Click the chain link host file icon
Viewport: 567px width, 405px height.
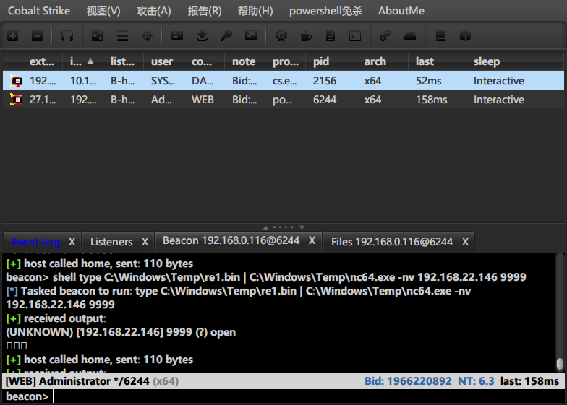385,36
